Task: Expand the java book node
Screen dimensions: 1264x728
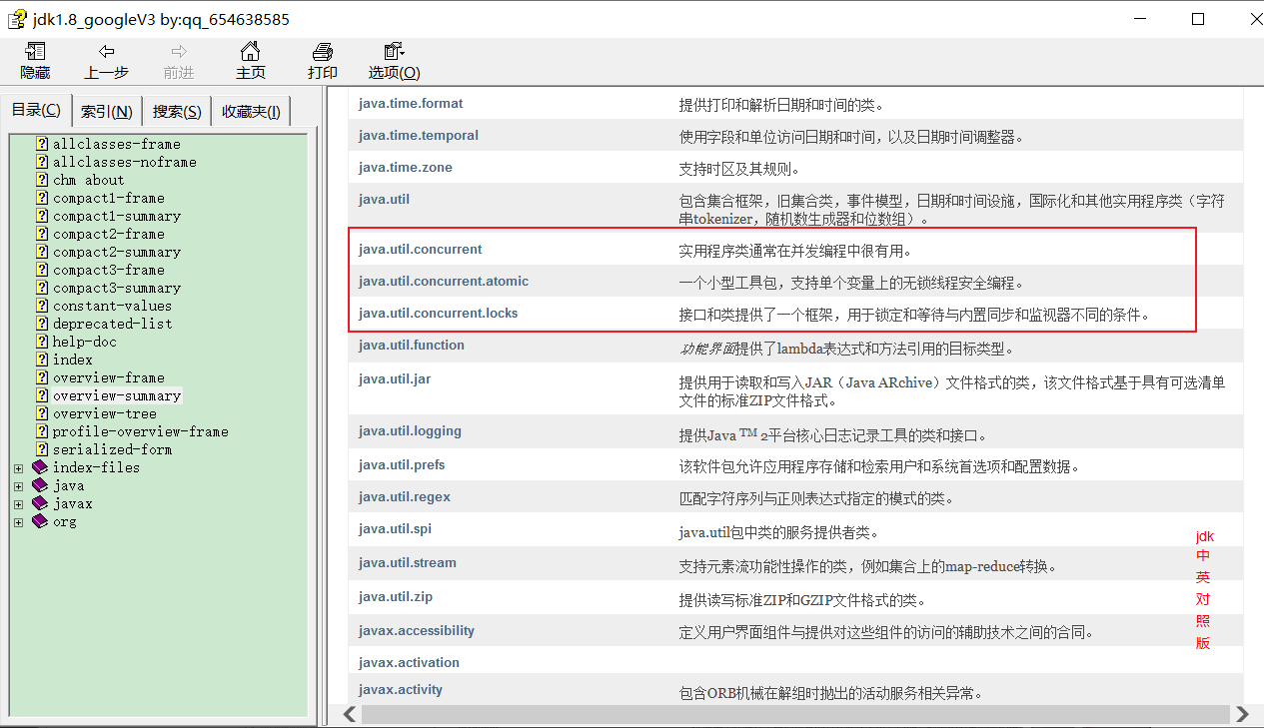Action: [18, 485]
